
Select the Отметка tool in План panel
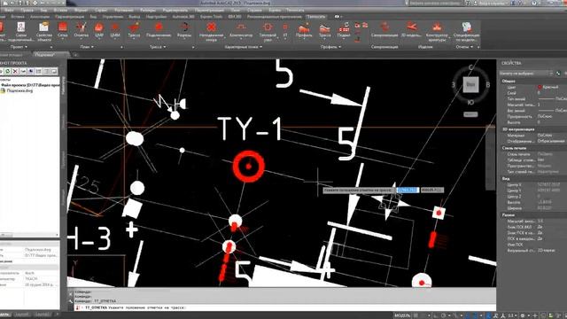(81, 29)
